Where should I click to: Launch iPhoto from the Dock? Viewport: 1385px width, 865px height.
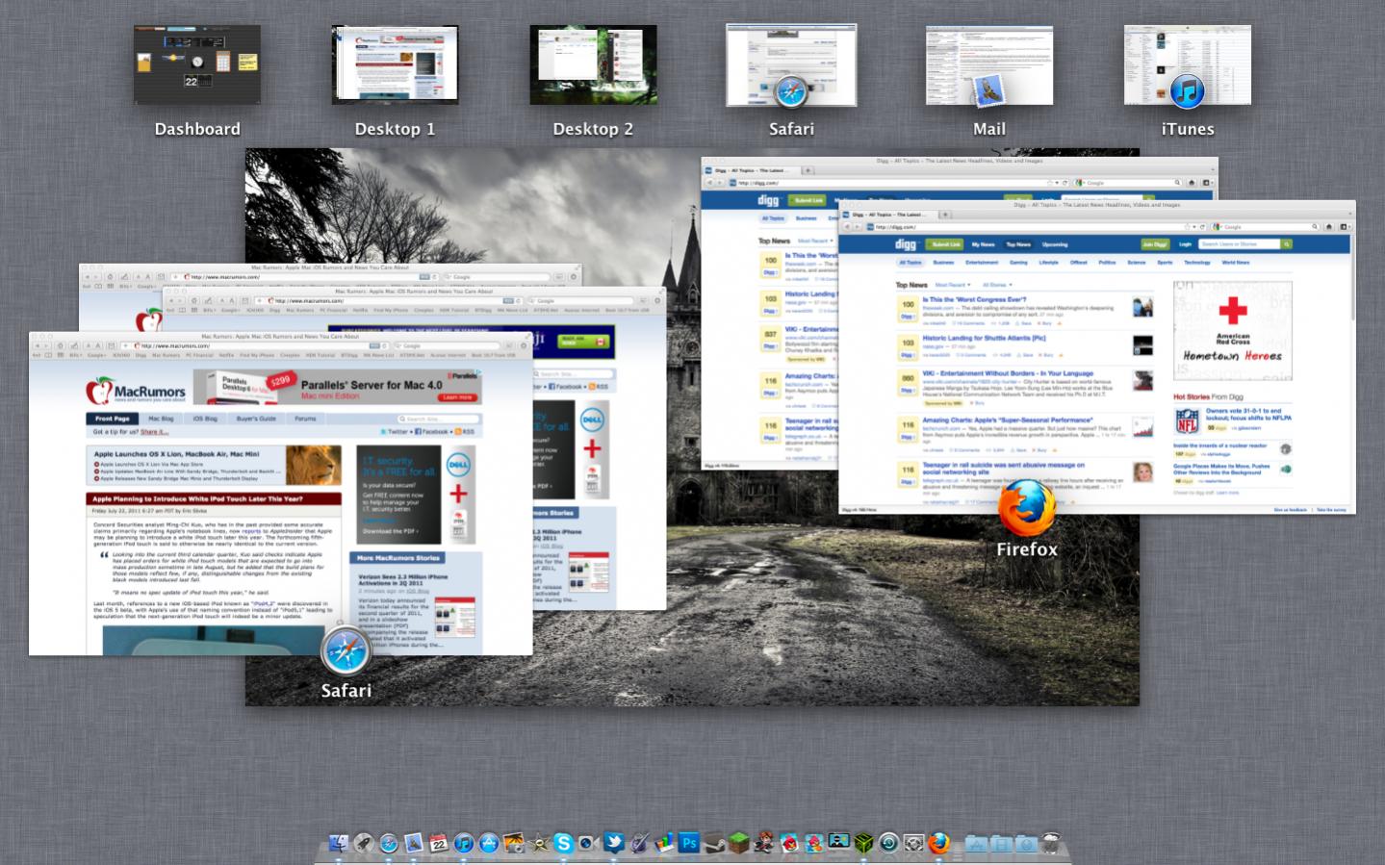pos(514,844)
